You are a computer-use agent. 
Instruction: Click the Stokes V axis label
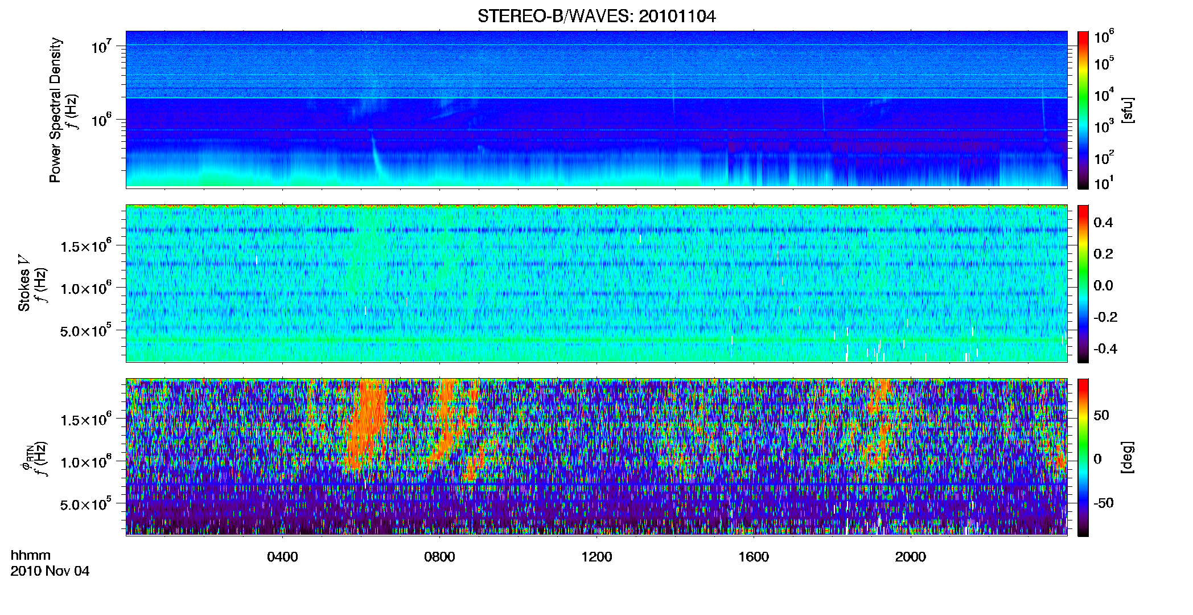[24, 283]
